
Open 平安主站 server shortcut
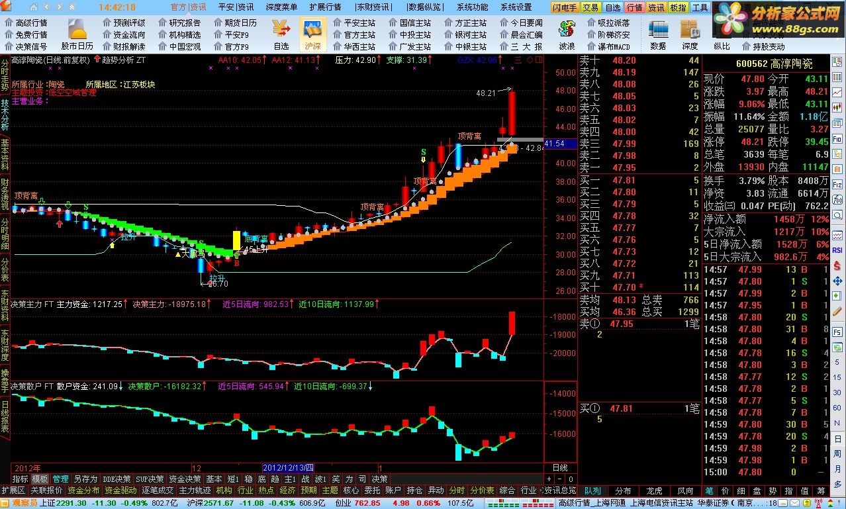(353, 23)
